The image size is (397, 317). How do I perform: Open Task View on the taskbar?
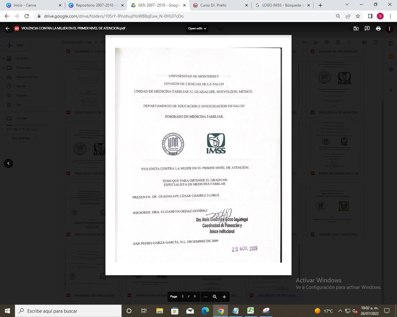144,311
